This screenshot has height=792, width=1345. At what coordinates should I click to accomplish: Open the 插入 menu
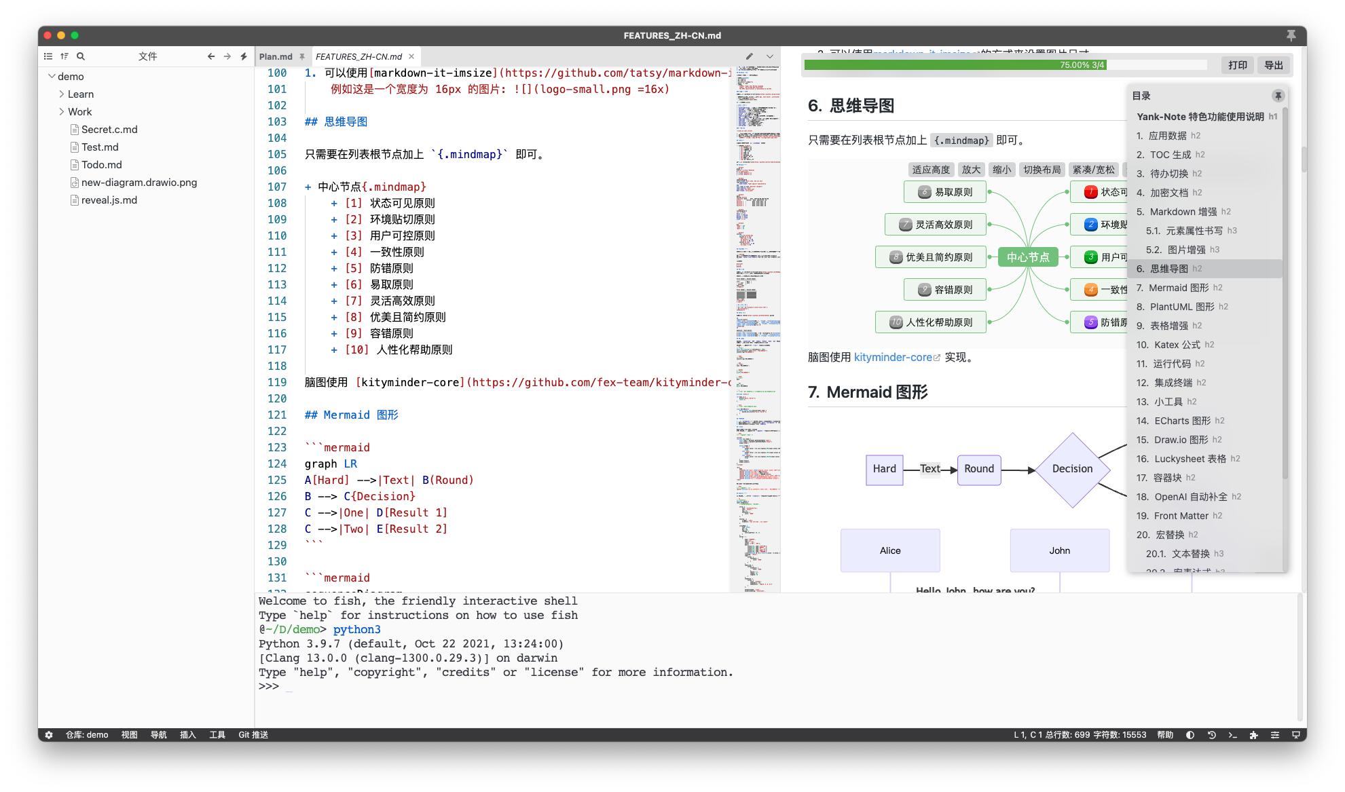click(187, 734)
